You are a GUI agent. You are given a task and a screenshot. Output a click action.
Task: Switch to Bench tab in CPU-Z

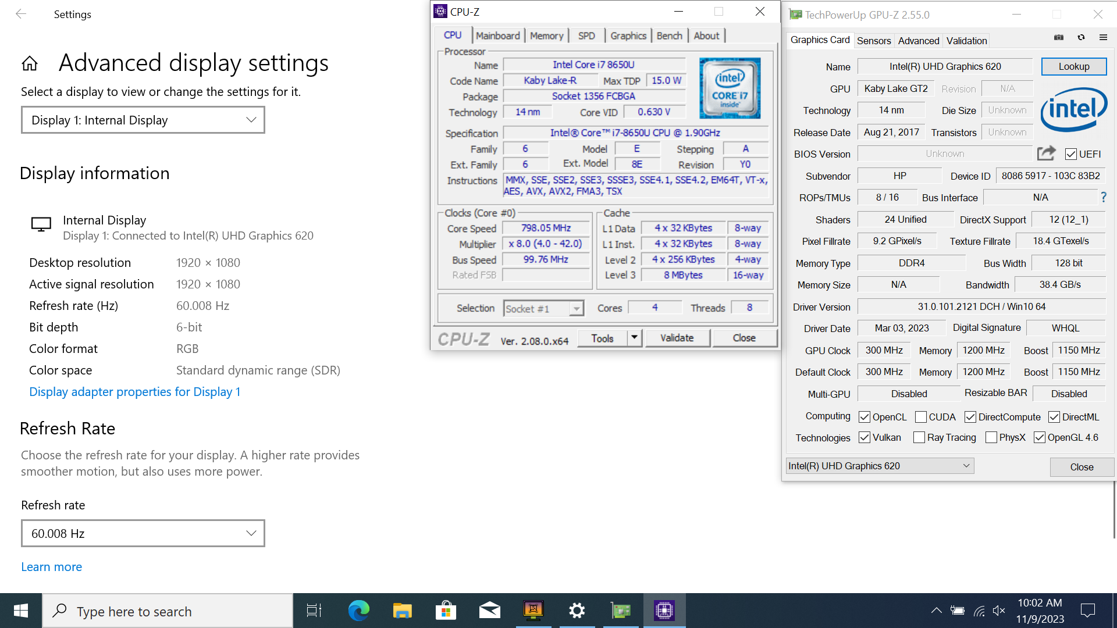[x=670, y=35]
